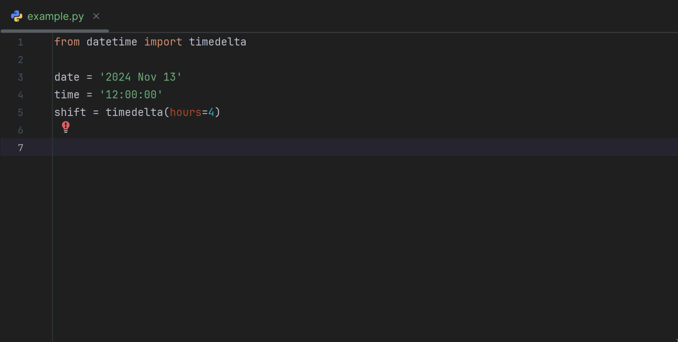Screen dimensions: 678x342
Task: Click the Python logo icon in the tab
Action: pyautogui.click(x=17, y=16)
